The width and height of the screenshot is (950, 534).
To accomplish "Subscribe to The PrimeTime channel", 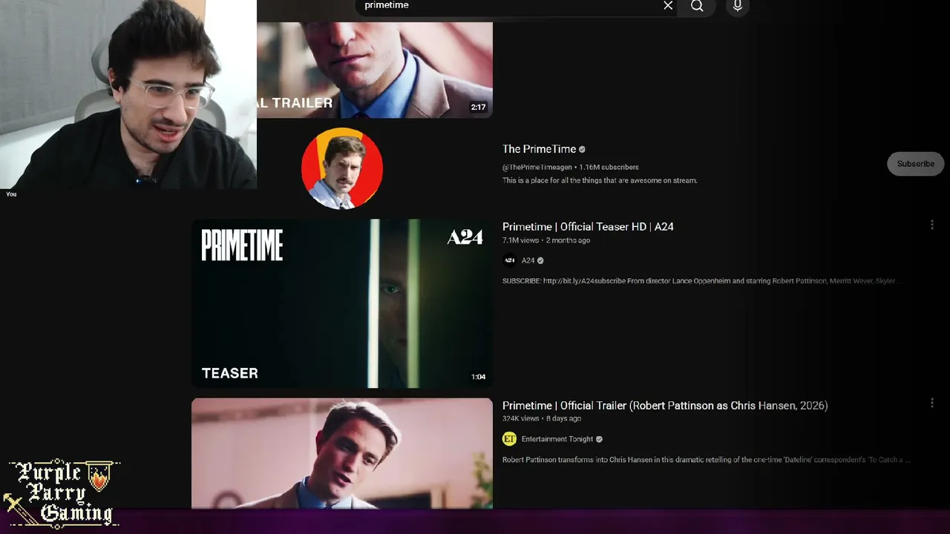I will (x=916, y=164).
